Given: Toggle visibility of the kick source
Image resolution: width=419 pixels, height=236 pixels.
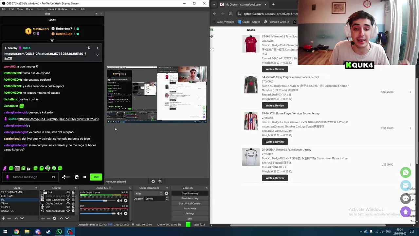Looking at the screenshot, I should [68, 192].
